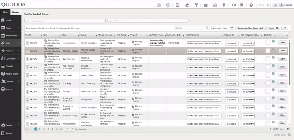Open the Assets sidebar menu
294x140 pixels.
(11, 28)
